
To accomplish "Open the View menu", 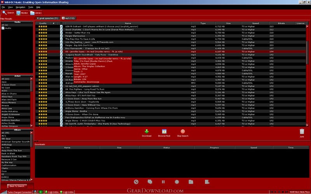I will coord(10,7).
